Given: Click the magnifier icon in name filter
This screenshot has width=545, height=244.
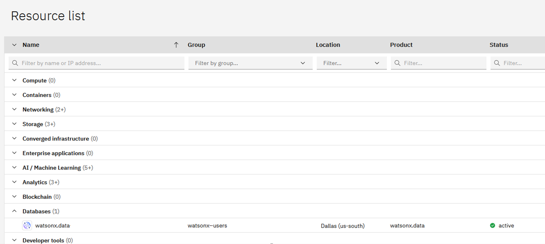Looking at the screenshot, I should 15,63.
